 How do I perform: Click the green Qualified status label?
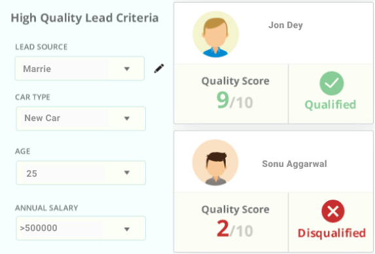point(330,105)
